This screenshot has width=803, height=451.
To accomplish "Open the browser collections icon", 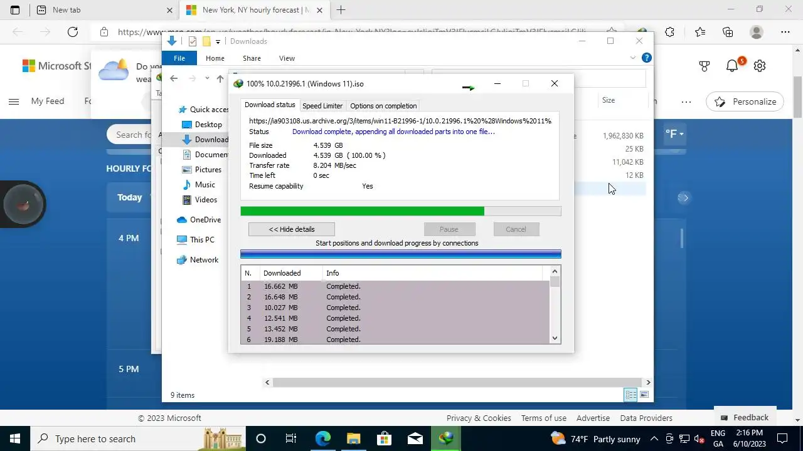I will tap(728, 32).
